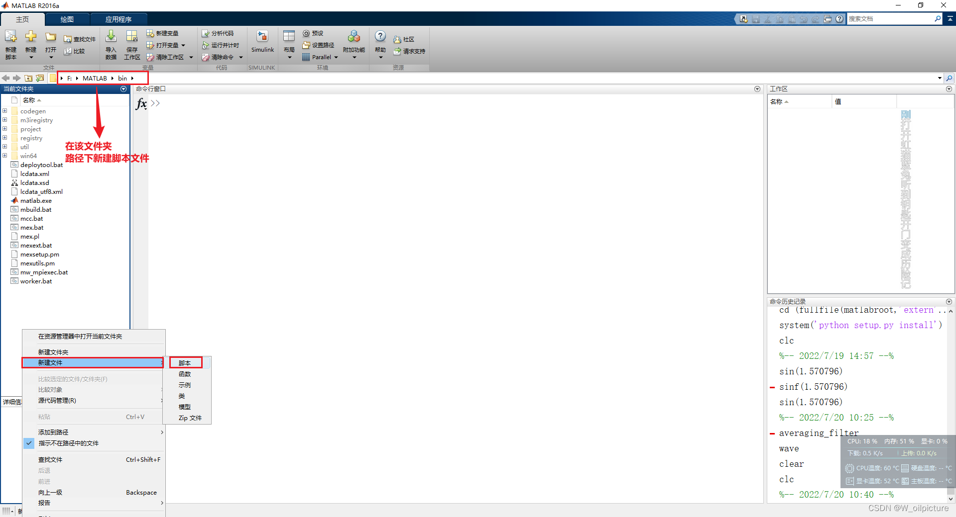Open the 清除命令 dropdown arrow
Image resolution: width=956 pixels, height=517 pixels.
241,57
